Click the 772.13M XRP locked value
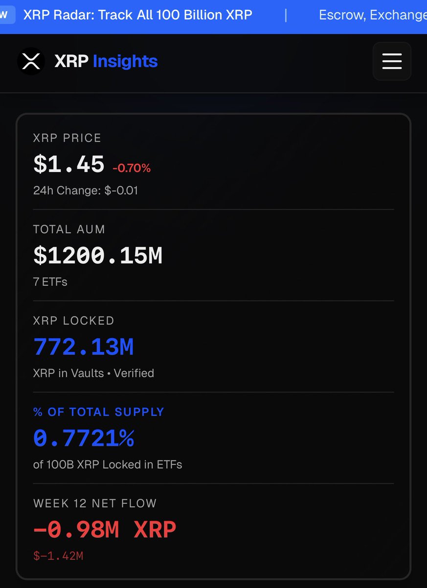This screenshot has width=427, height=588. pos(84,347)
